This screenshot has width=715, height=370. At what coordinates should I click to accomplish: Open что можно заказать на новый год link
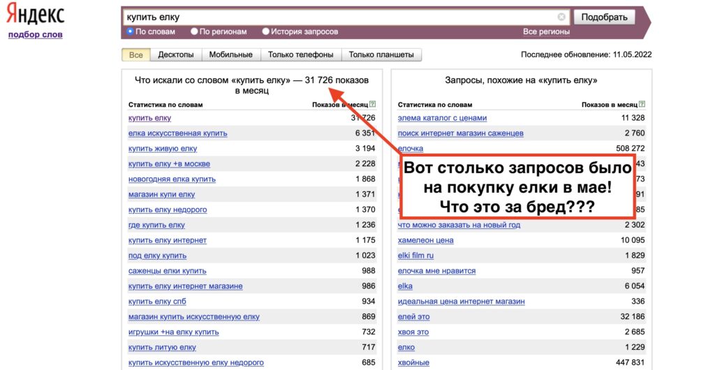459,225
